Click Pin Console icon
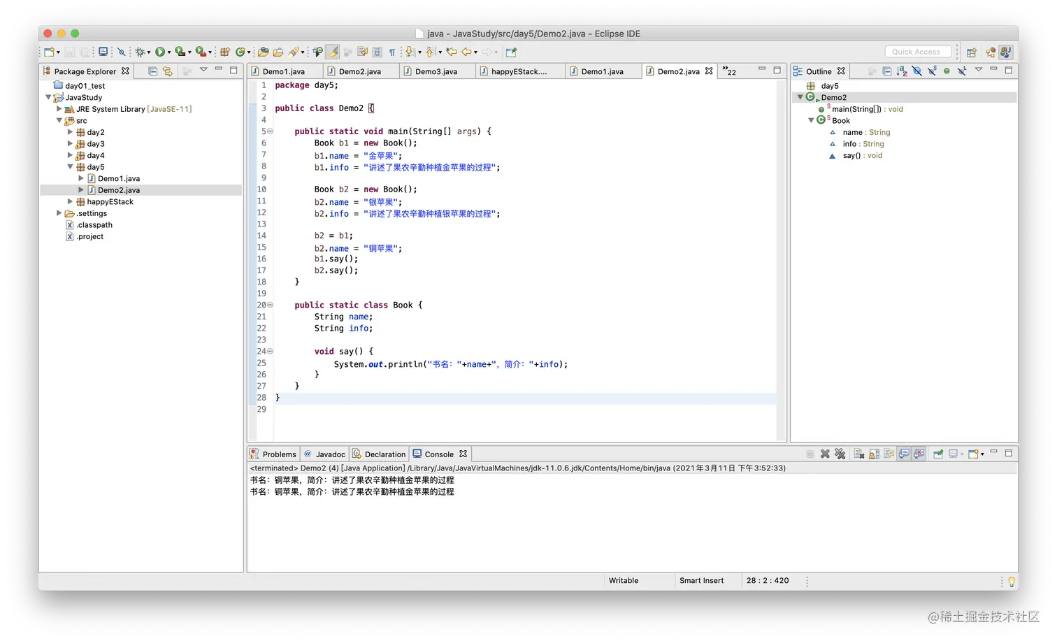 coord(938,454)
